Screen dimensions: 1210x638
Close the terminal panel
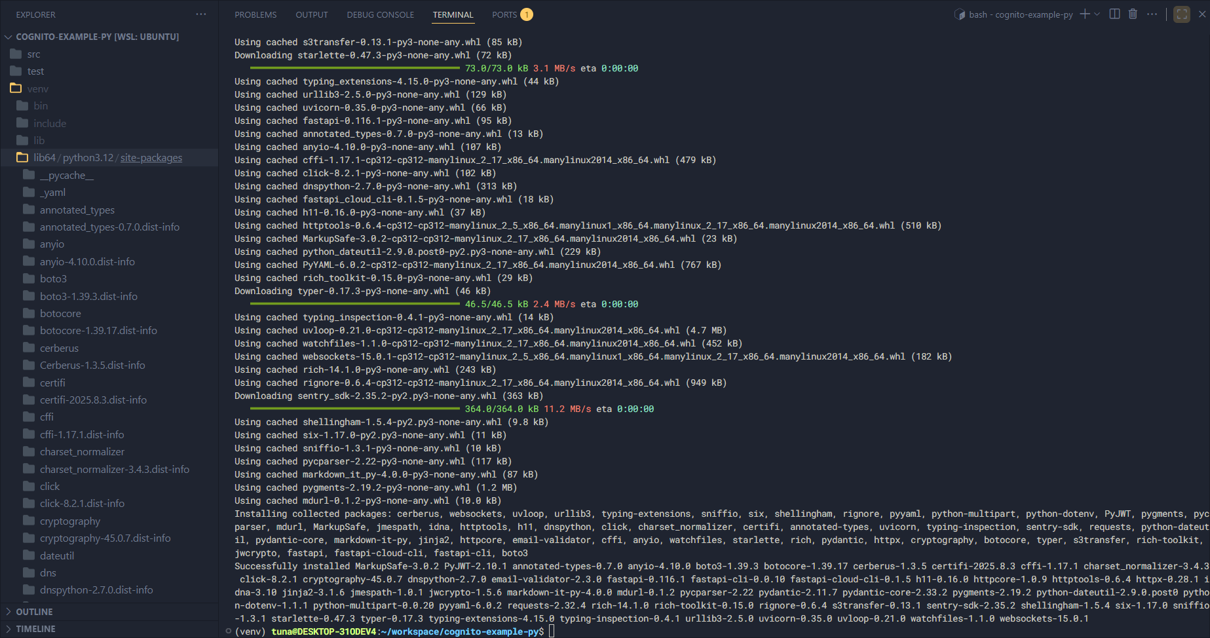[x=1202, y=14]
